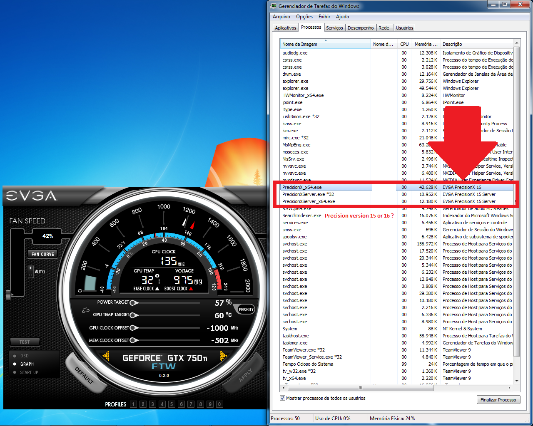This screenshot has width=533, height=426.
Task: Click the TEST button in PrecisionX
Action: [25, 342]
